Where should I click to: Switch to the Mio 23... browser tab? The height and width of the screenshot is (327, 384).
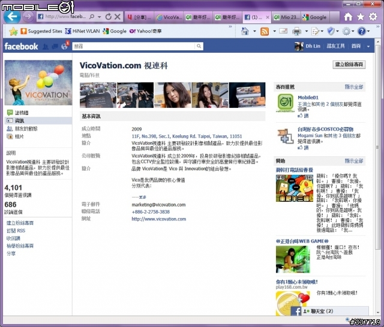287,17
